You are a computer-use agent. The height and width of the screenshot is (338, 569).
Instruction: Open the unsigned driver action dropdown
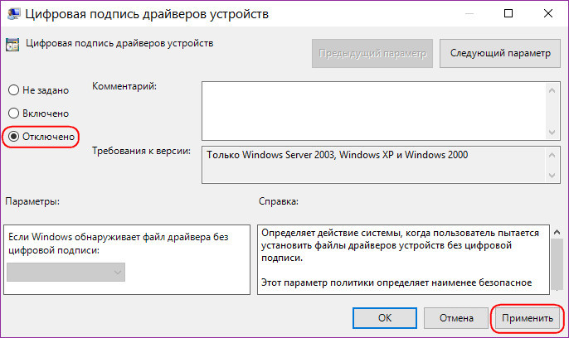pyautogui.click(x=66, y=272)
